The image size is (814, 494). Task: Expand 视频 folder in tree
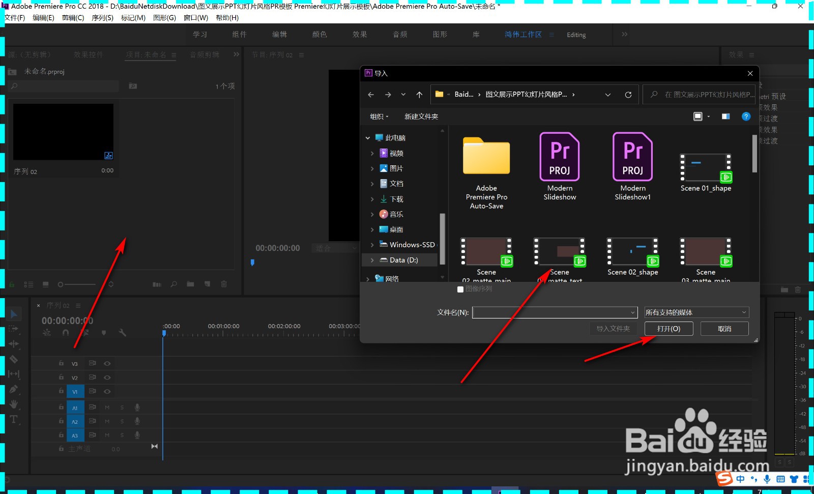372,153
